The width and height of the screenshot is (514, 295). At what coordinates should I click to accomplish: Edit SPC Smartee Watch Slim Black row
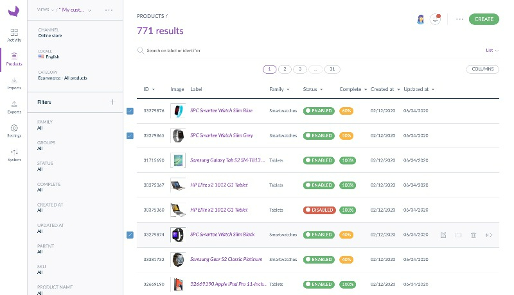(x=443, y=235)
